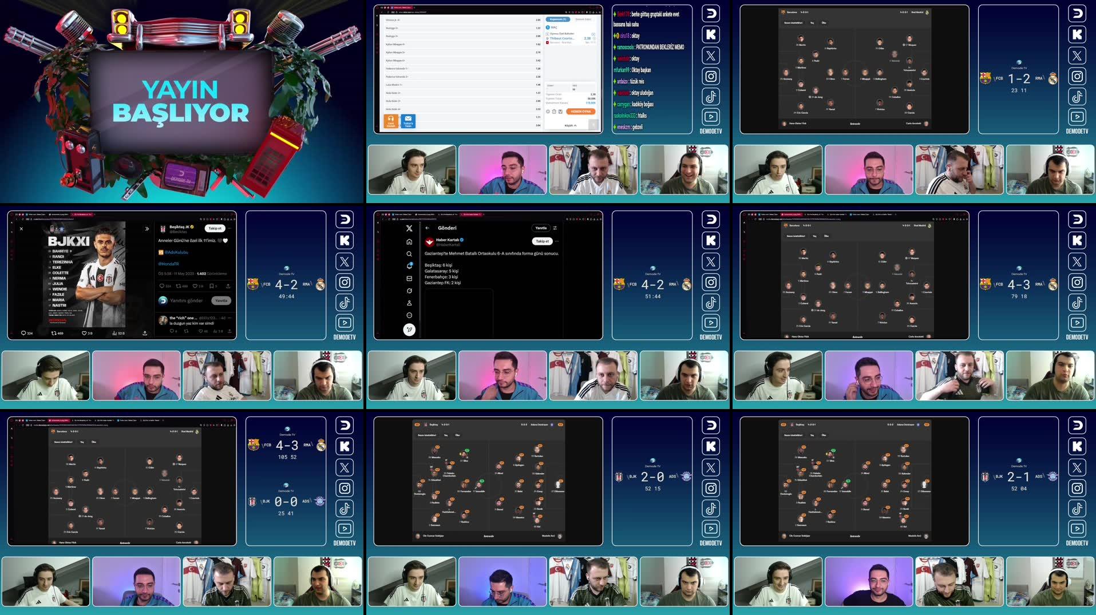Viewport: 1096px width, 615px height.
Task: Click the Kick icon next to the chat panel
Action: (711, 35)
